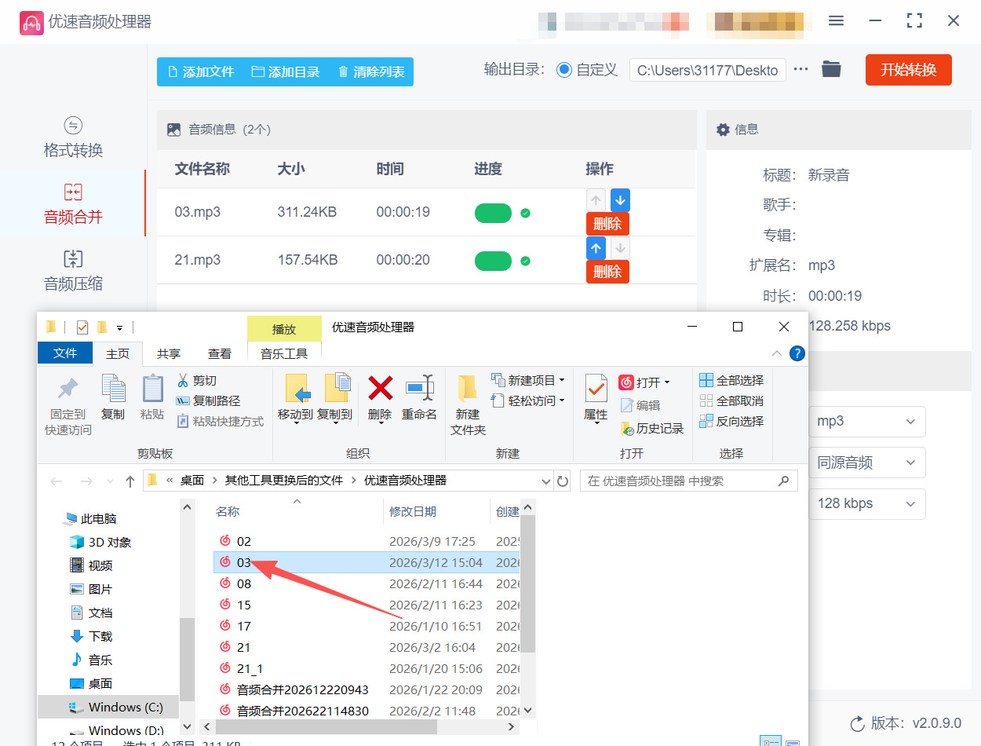Image resolution: width=981 pixels, height=746 pixels.
Task: Open the mp3 output format dropdown
Action: pyautogui.click(x=866, y=422)
